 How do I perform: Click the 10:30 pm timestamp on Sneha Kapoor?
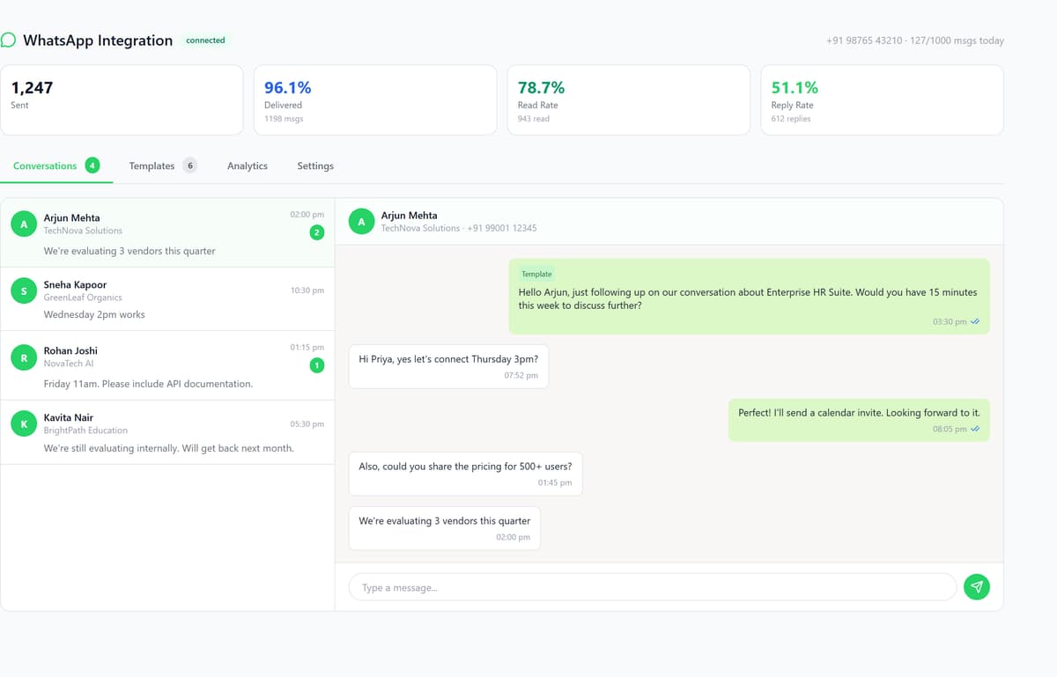307,291
